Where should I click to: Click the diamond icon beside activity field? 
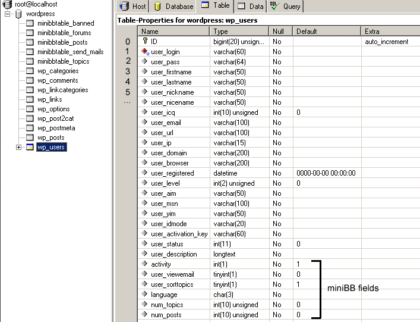pyautogui.click(x=144, y=263)
